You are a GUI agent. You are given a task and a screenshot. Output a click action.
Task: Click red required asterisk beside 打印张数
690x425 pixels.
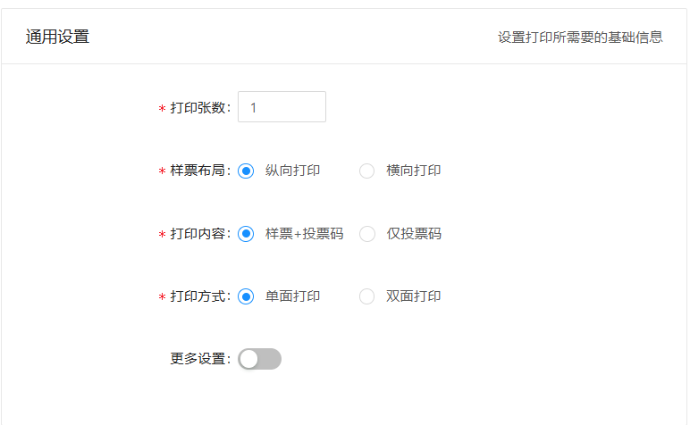click(162, 109)
